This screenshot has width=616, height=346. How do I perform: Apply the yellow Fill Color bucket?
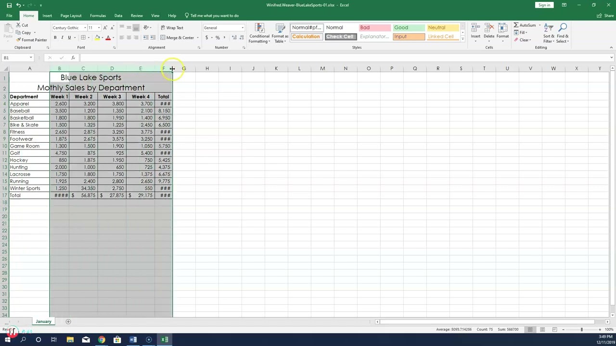97,37
